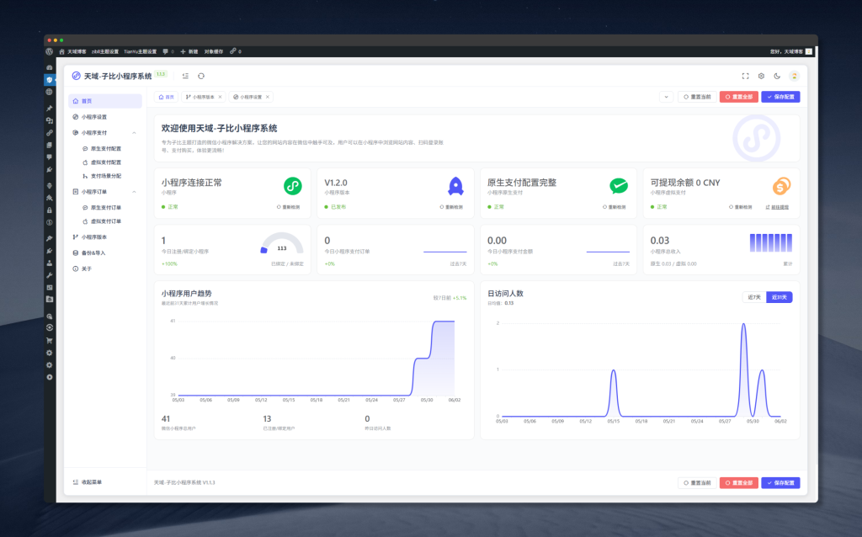Click the circular gauge chart showing 113
The height and width of the screenshot is (537, 862).
[x=281, y=243]
